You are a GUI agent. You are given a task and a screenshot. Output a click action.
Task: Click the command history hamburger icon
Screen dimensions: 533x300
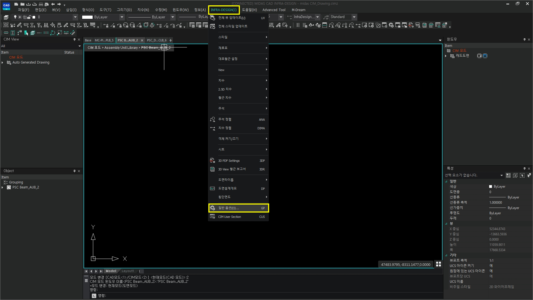pos(86,281)
